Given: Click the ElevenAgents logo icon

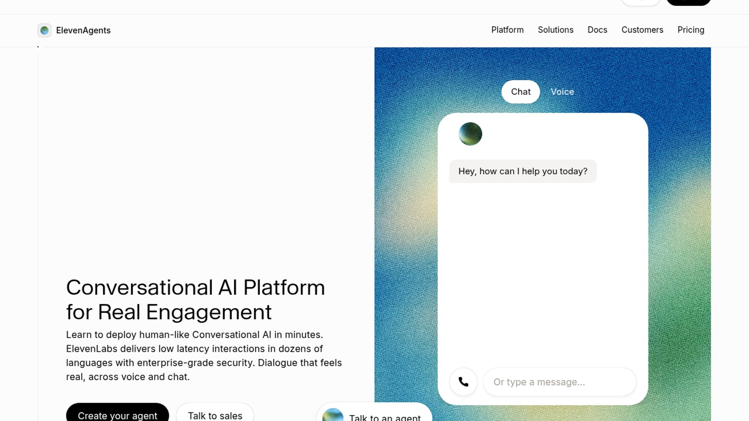Looking at the screenshot, I should [44, 30].
